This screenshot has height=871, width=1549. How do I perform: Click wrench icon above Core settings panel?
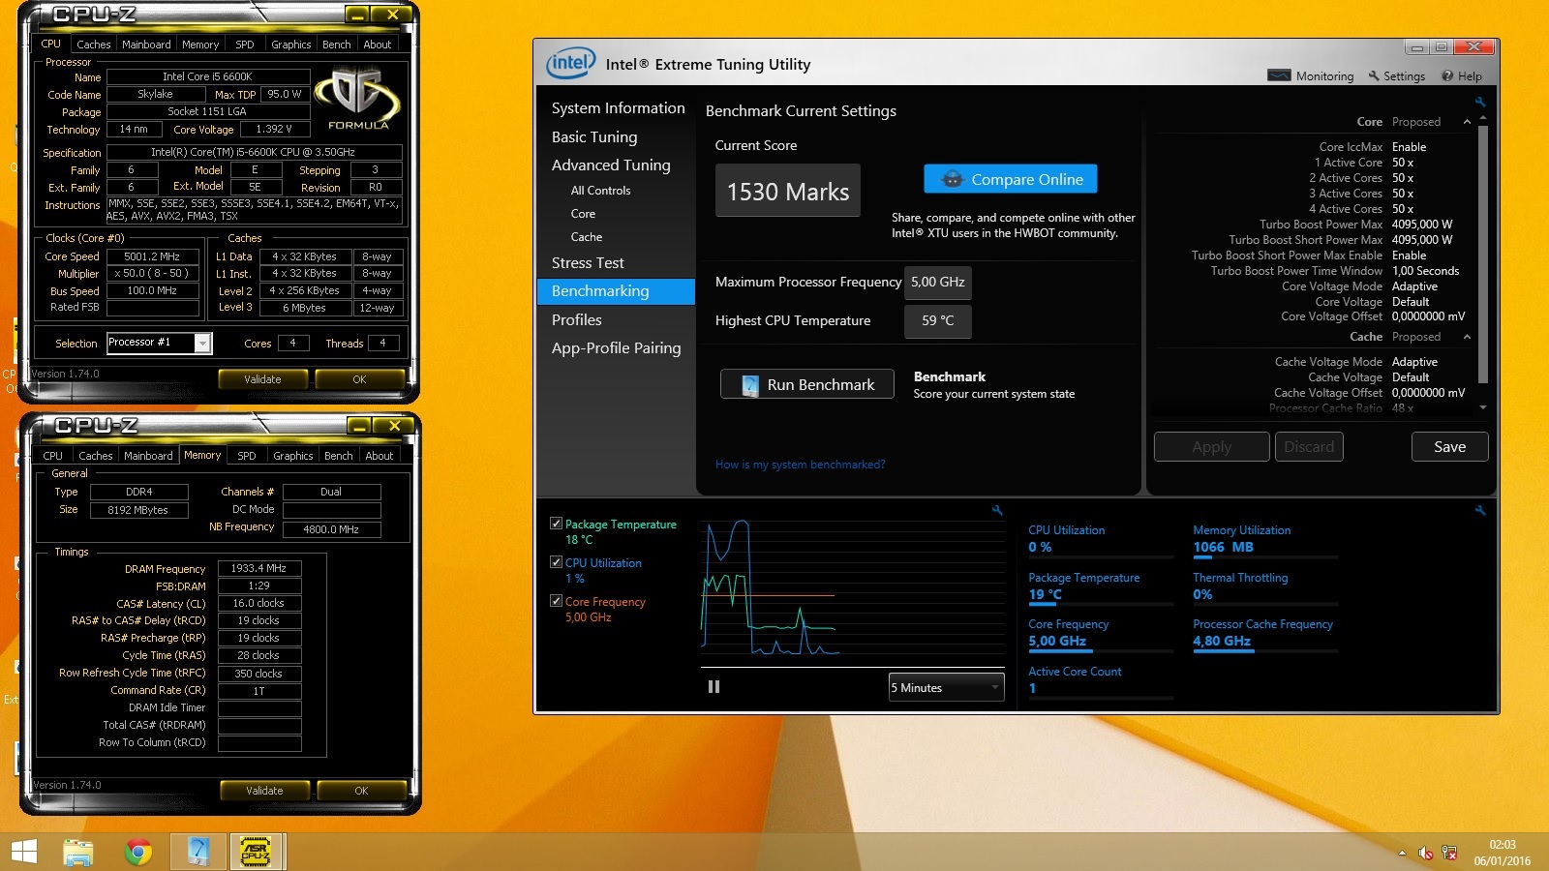[x=1479, y=102]
